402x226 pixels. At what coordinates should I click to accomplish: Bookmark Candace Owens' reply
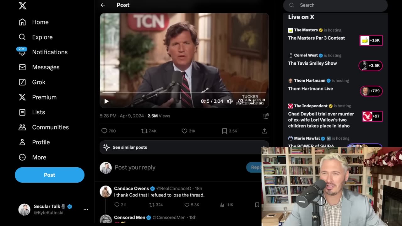[x=257, y=205]
